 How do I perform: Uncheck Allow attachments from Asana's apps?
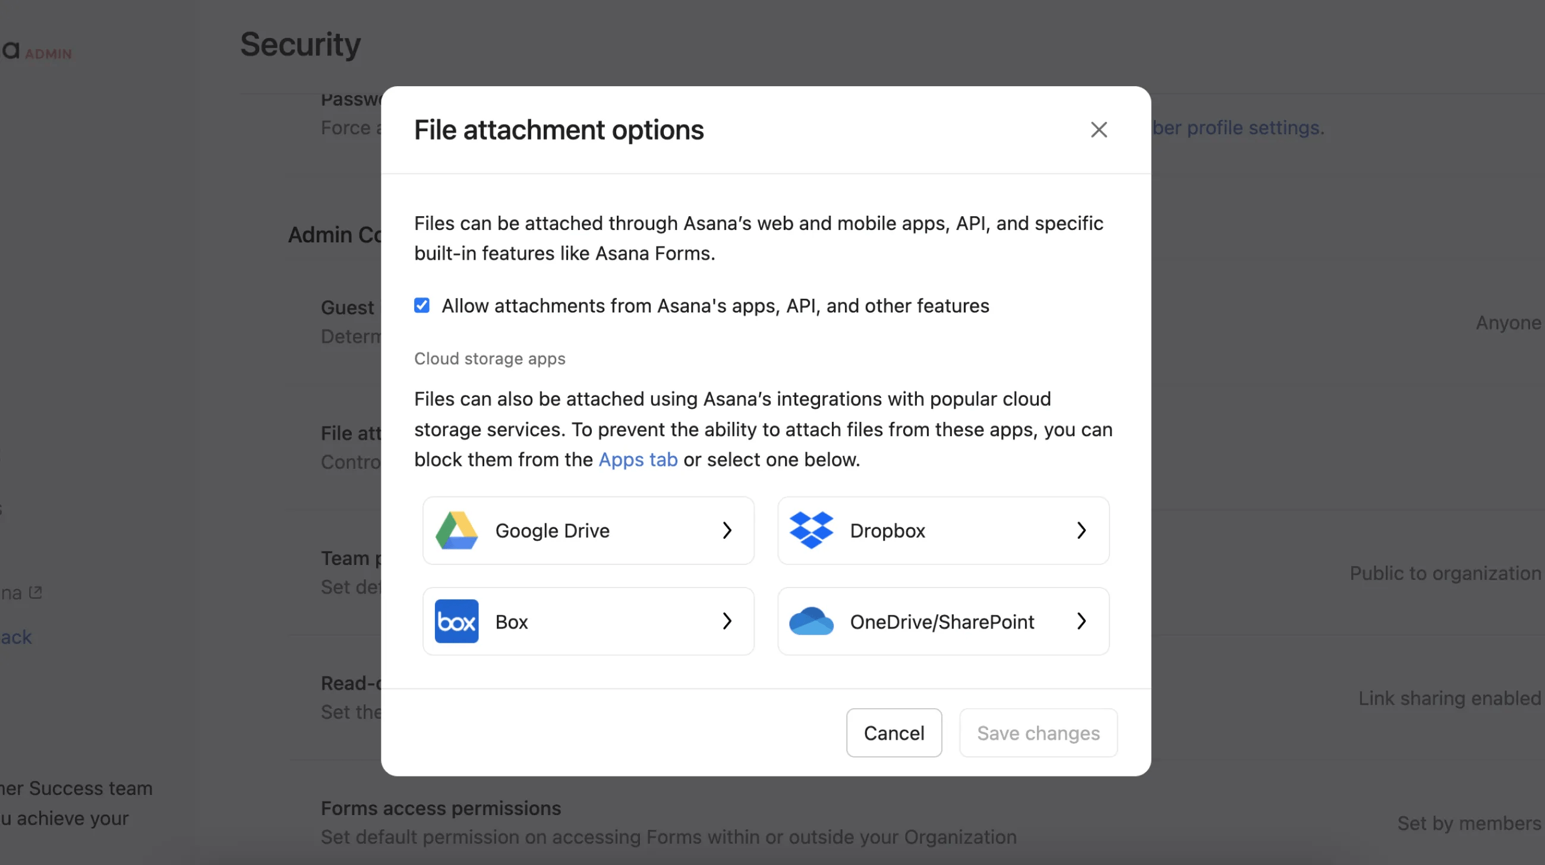(x=422, y=306)
